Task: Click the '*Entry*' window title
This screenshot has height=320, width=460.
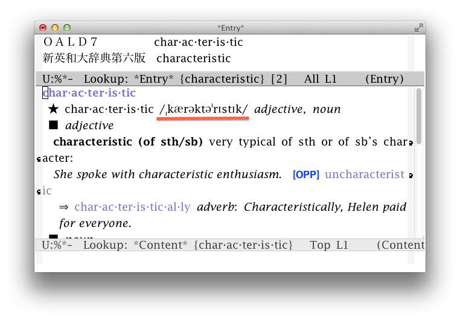Action: (x=231, y=28)
